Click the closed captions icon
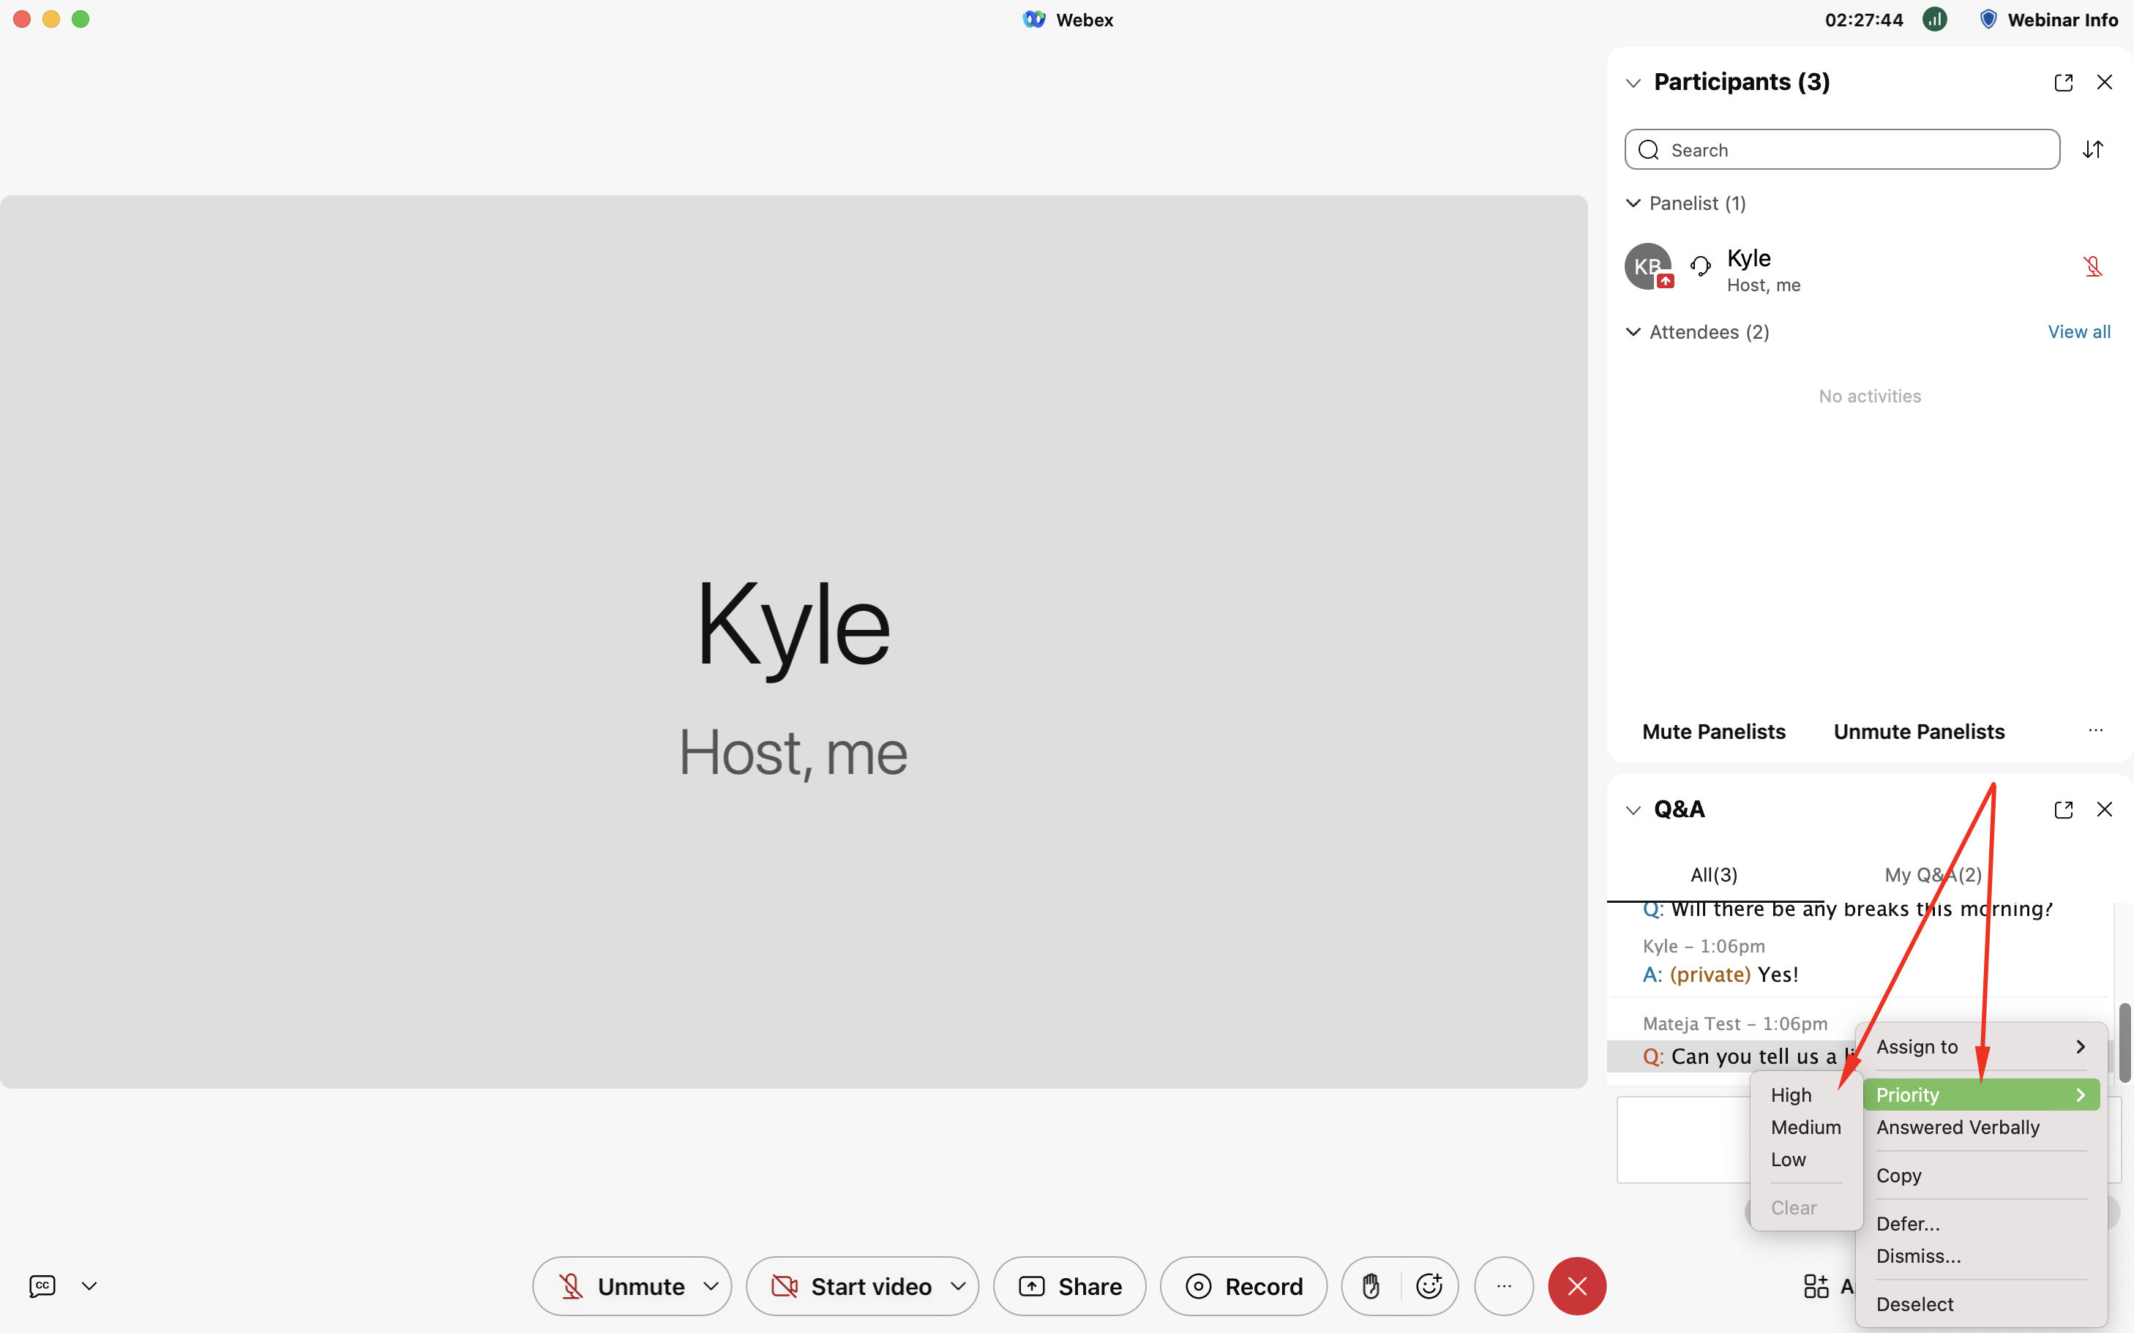 pyautogui.click(x=42, y=1286)
